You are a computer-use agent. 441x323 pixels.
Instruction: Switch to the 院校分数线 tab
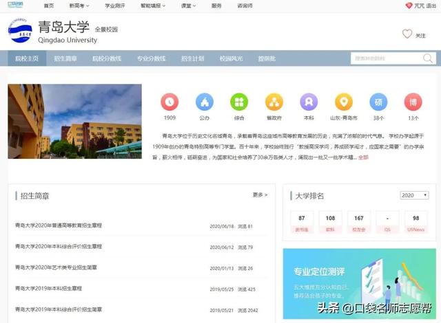tap(107, 58)
